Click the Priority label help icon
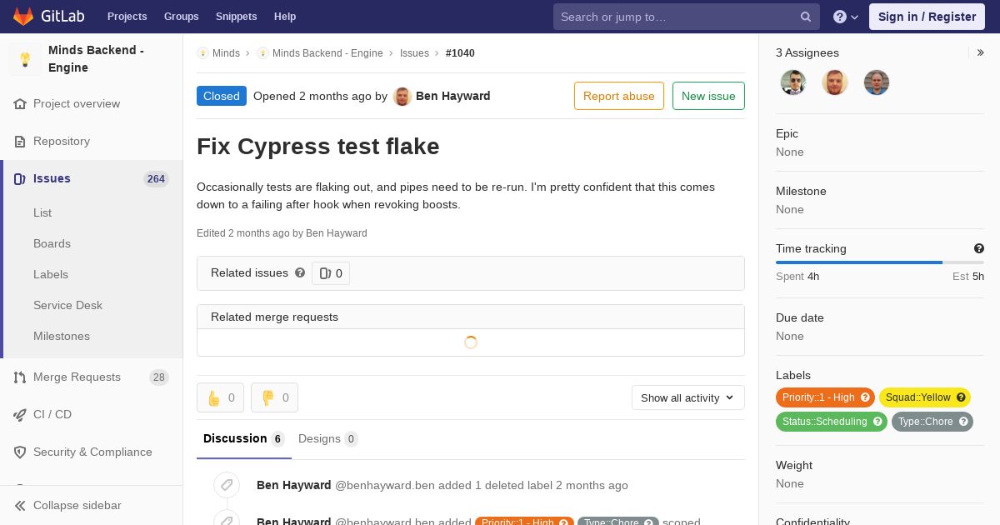This screenshot has height=525, width=1000. (x=866, y=397)
